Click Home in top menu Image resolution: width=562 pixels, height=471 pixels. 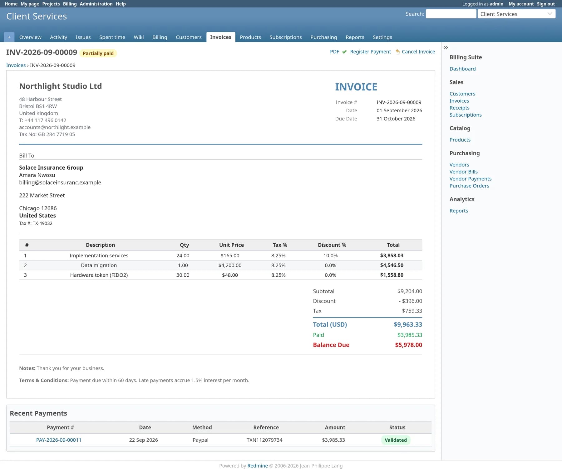[x=11, y=4]
